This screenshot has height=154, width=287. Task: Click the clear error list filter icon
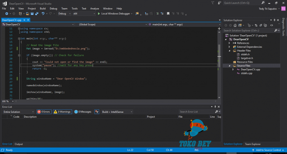(97, 112)
